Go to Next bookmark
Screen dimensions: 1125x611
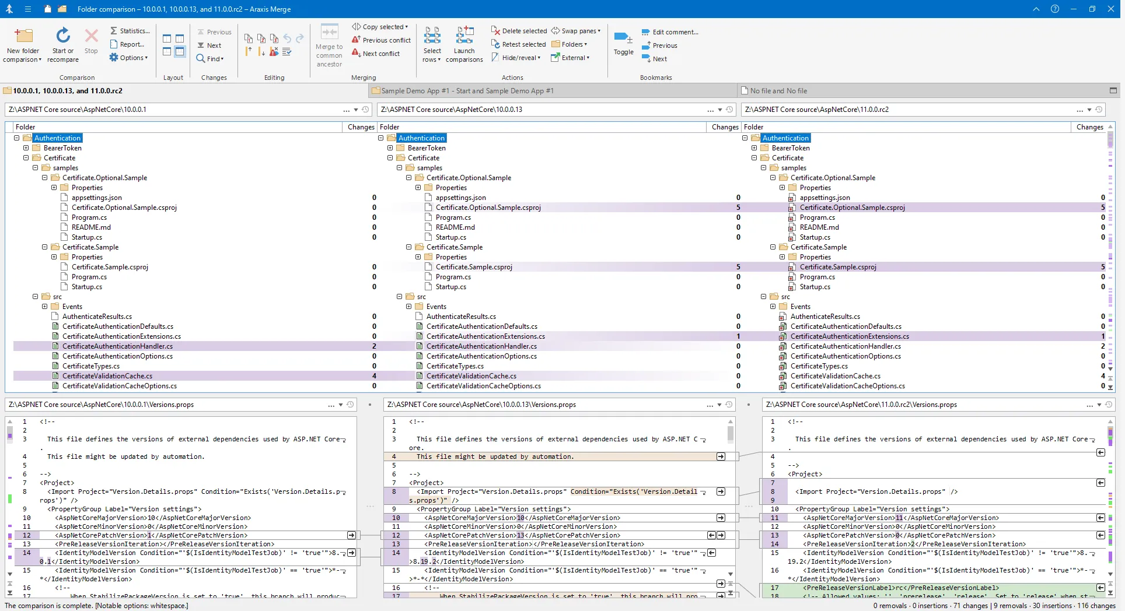654,59
